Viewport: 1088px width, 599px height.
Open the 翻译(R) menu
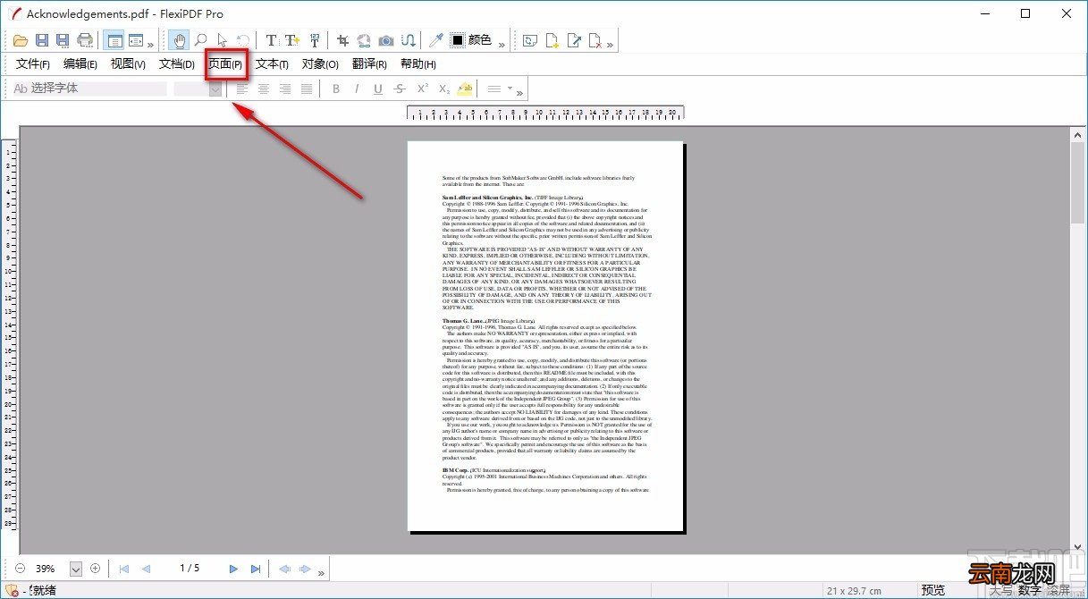369,64
